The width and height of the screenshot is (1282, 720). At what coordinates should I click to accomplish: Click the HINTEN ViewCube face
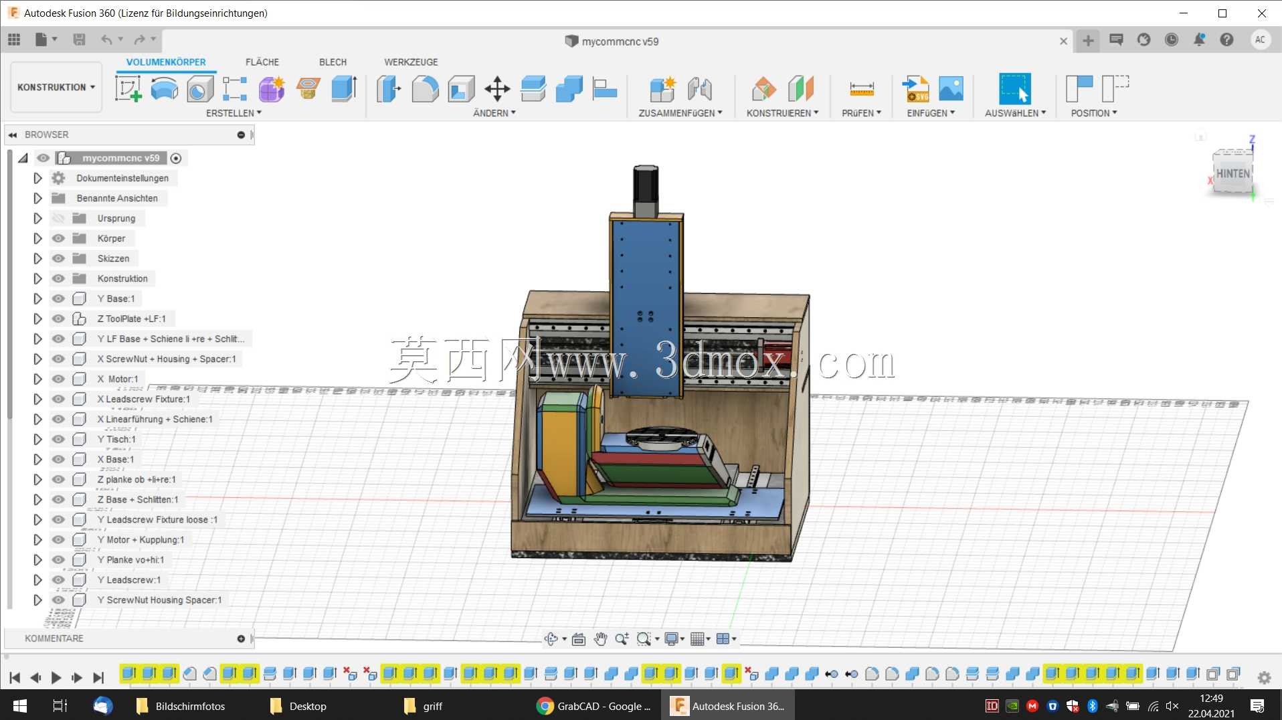(x=1232, y=173)
